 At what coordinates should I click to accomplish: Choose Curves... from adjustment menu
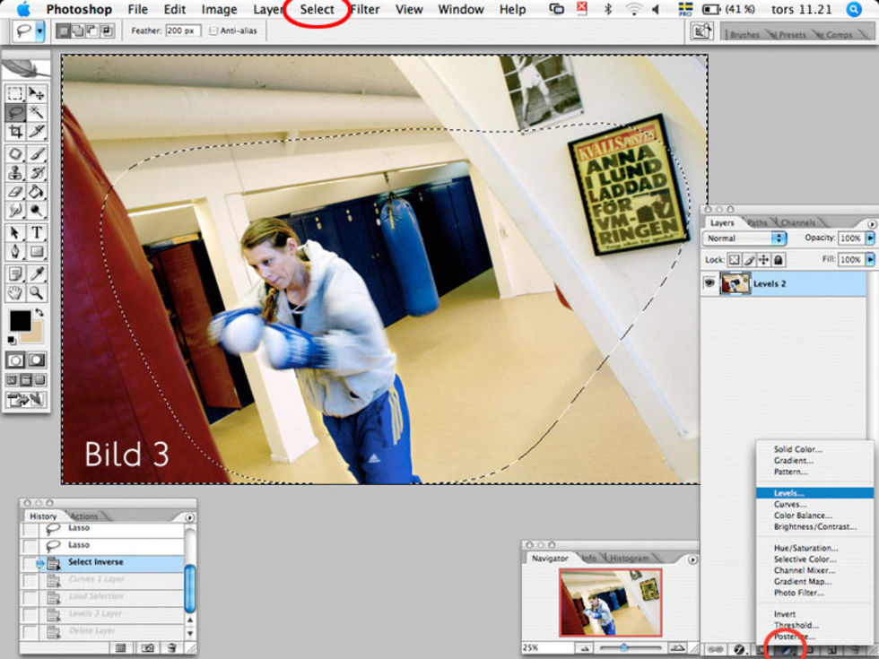(x=814, y=504)
